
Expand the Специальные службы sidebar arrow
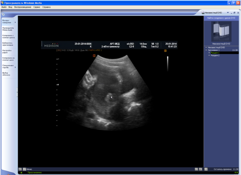[15, 67]
